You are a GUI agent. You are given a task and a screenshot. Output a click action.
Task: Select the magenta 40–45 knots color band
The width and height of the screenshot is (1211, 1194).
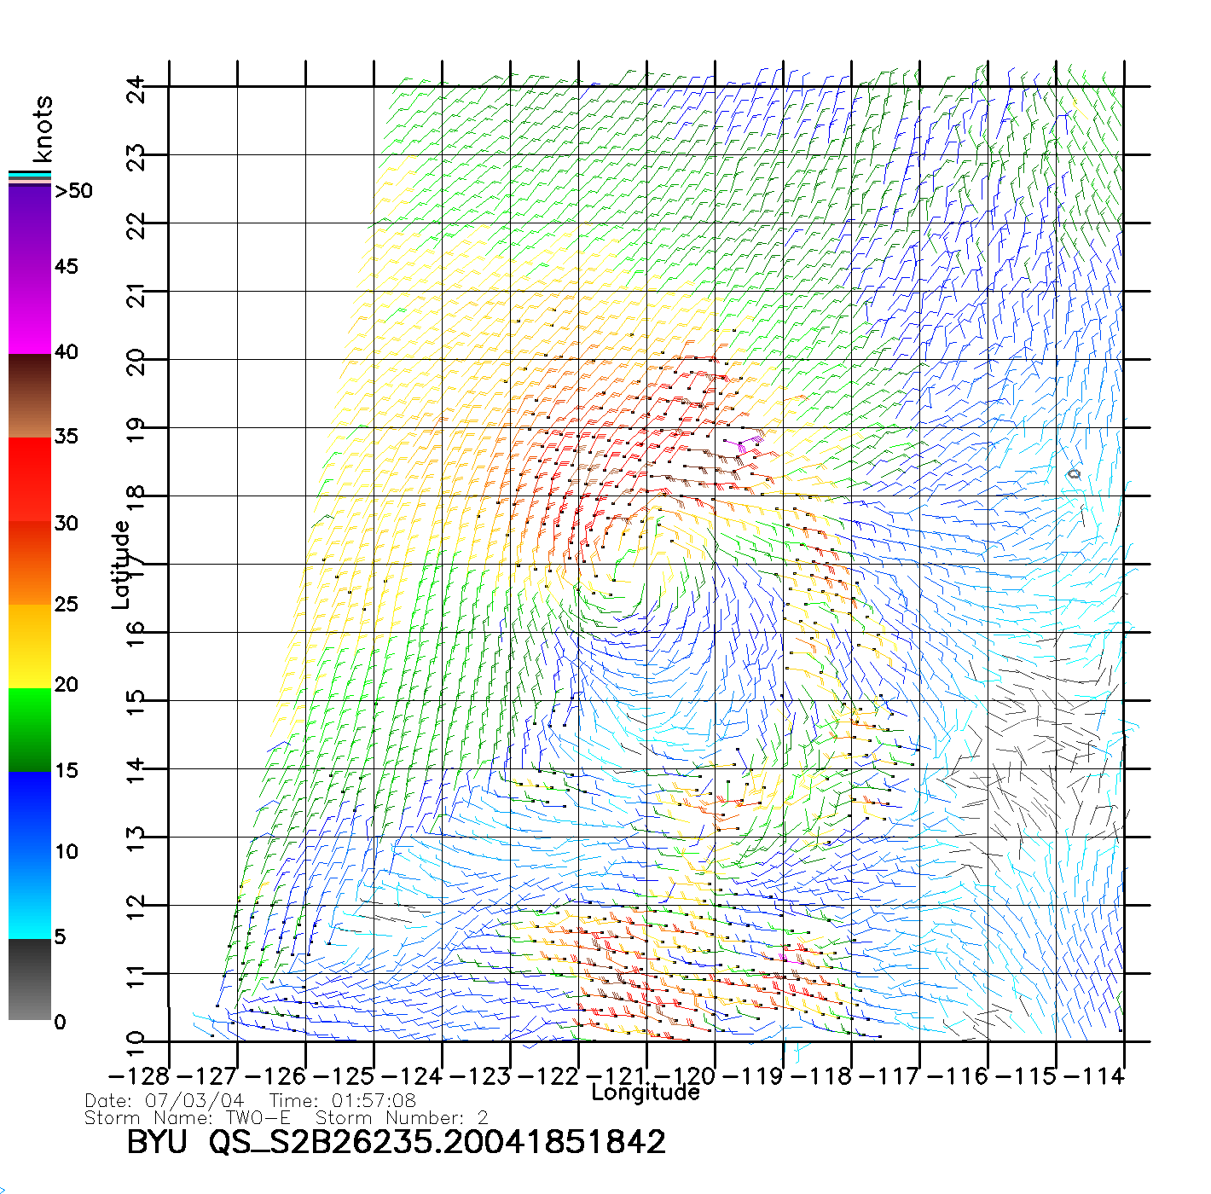tap(29, 311)
